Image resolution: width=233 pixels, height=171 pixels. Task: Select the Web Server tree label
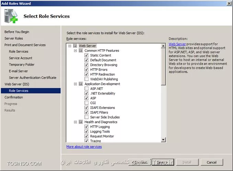point(87,46)
